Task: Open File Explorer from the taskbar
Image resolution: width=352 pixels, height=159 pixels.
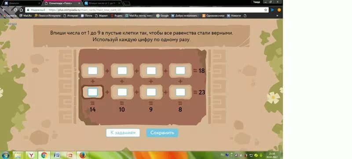Action: pyautogui.click(x=18, y=155)
